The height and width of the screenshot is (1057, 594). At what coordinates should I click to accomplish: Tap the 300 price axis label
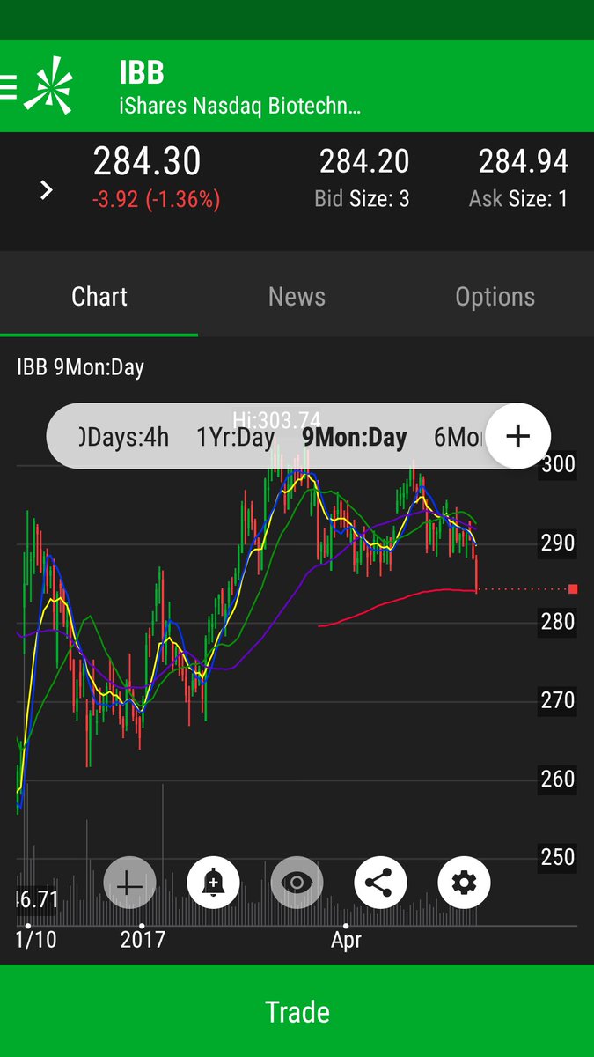(x=558, y=463)
